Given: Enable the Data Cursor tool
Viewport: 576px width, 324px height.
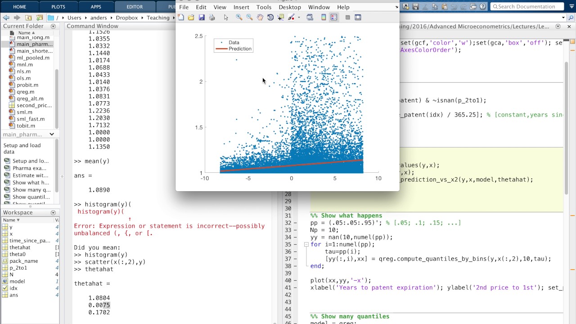Looking at the screenshot, I should coord(281,17).
